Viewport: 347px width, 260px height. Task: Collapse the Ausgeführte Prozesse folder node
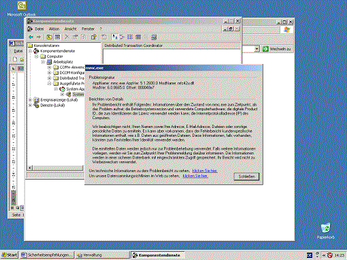pos(49,84)
